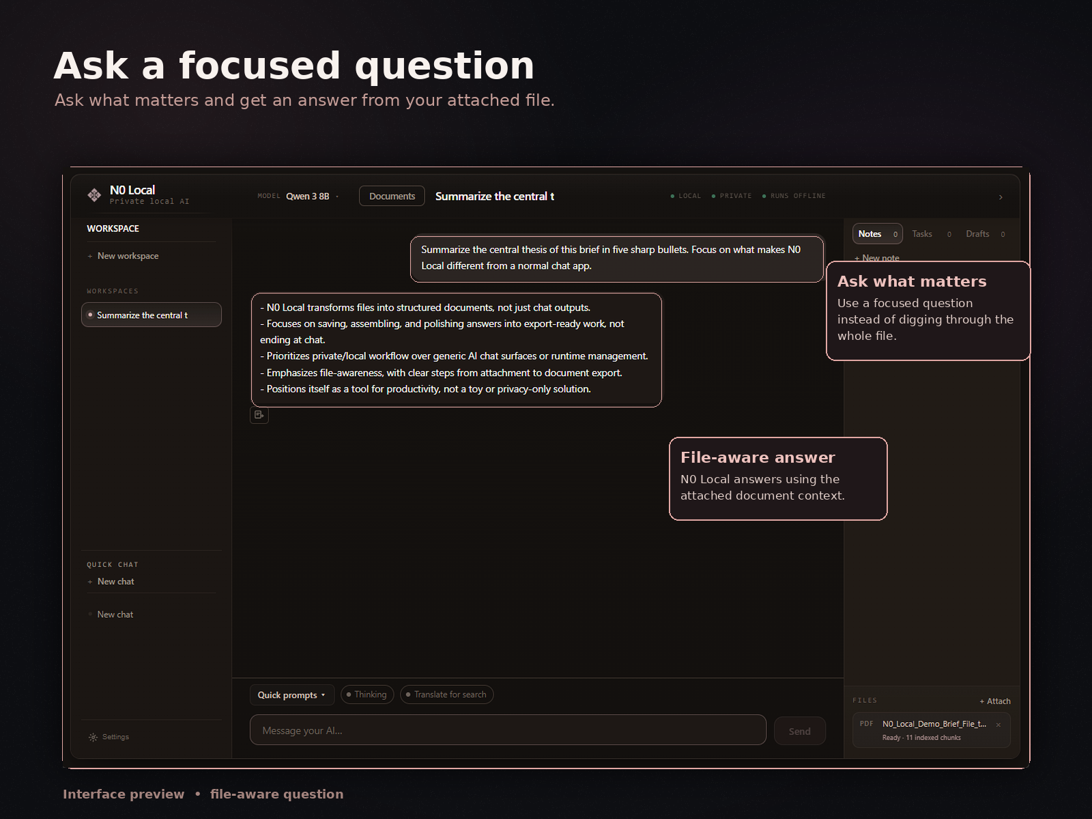Click the RUNS OFFLINE status indicator
Screen dimensions: 1092x819
pyautogui.click(x=794, y=196)
